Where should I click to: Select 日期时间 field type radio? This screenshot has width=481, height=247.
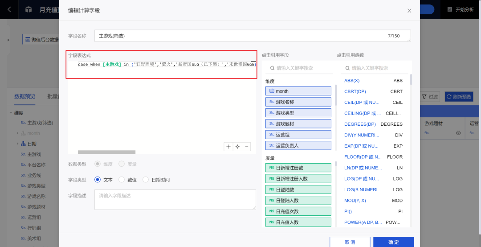pyautogui.click(x=145, y=180)
